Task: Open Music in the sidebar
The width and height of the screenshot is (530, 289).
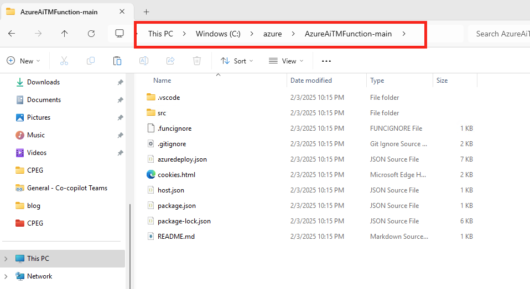Action: (x=36, y=135)
